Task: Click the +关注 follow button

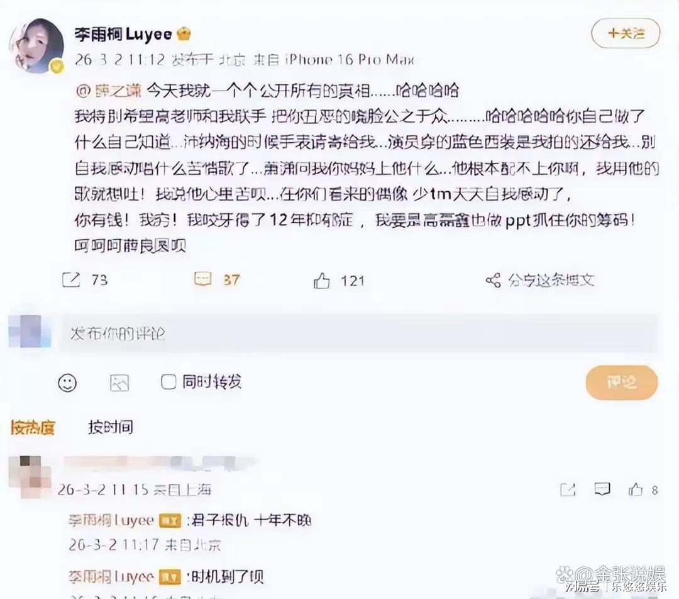Action: [x=626, y=33]
